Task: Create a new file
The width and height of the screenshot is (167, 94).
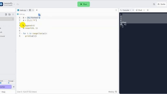Action: [6, 14]
